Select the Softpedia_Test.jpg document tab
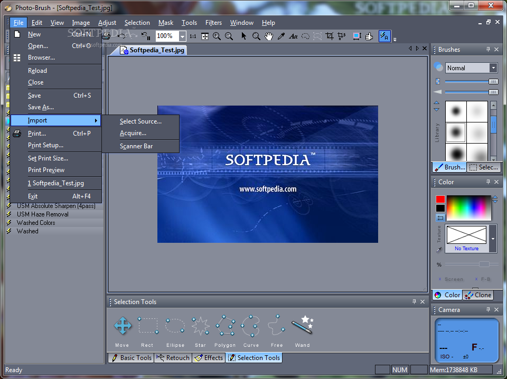 [152, 50]
